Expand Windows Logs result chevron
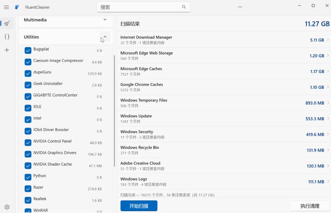Screen dimensions: 331x213 coord(328,181)
